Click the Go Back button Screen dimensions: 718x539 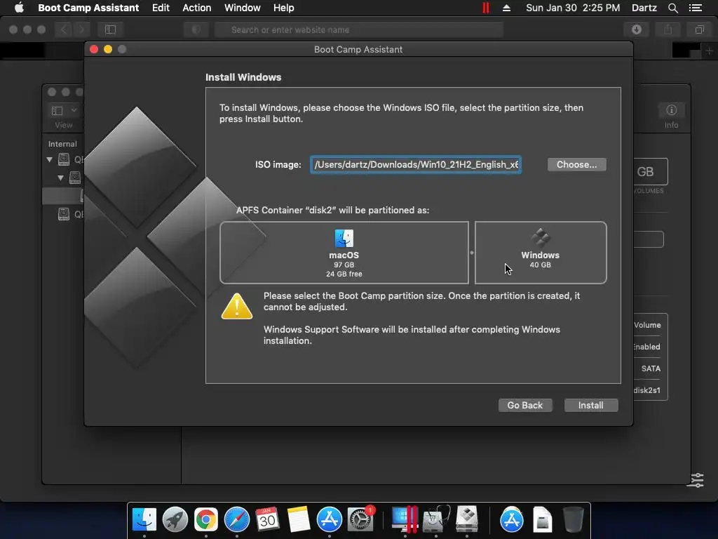(524, 405)
